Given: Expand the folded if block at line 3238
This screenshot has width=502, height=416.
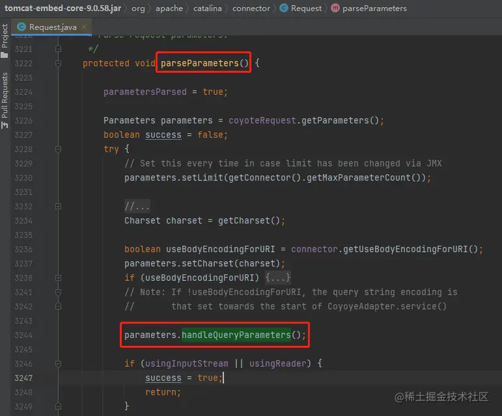Looking at the screenshot, I should tap(58, 278).
